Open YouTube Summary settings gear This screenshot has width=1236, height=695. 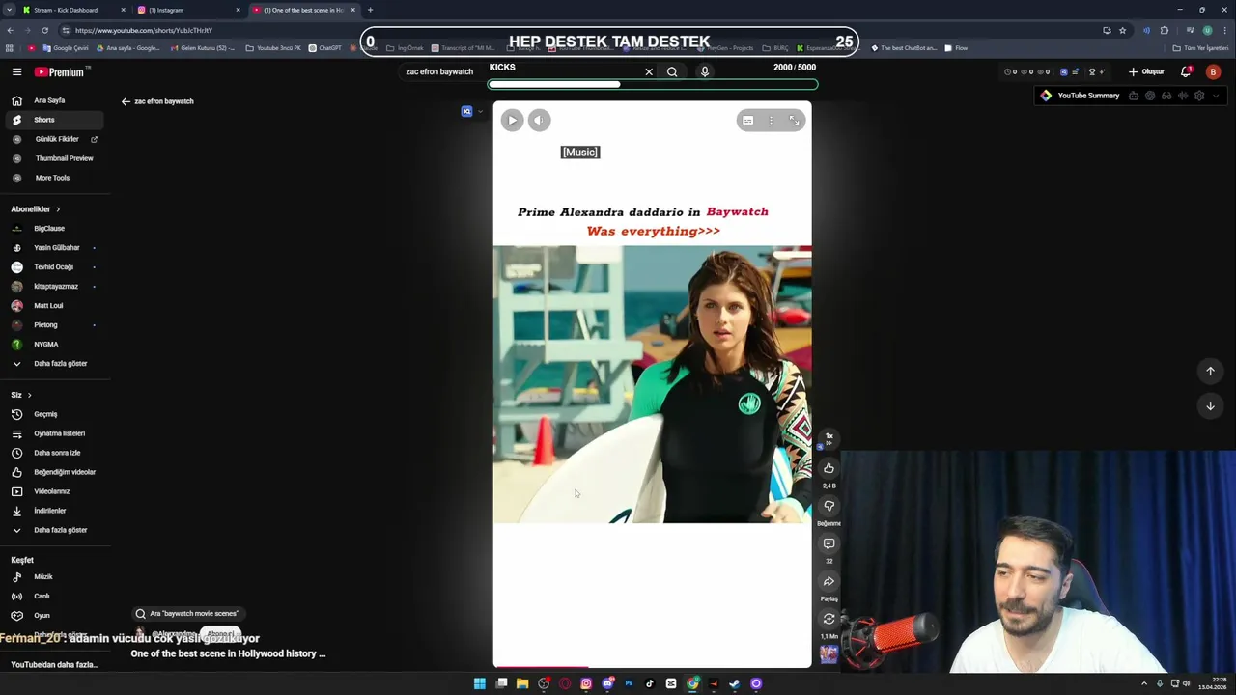click(1199, 96)
